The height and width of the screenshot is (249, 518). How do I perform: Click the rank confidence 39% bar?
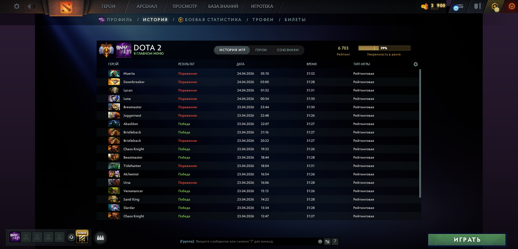click(x=384, y=48)
